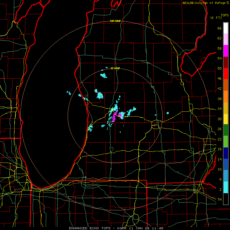Click the NEXLAB-College of DuPage credit text

point(205,3)
